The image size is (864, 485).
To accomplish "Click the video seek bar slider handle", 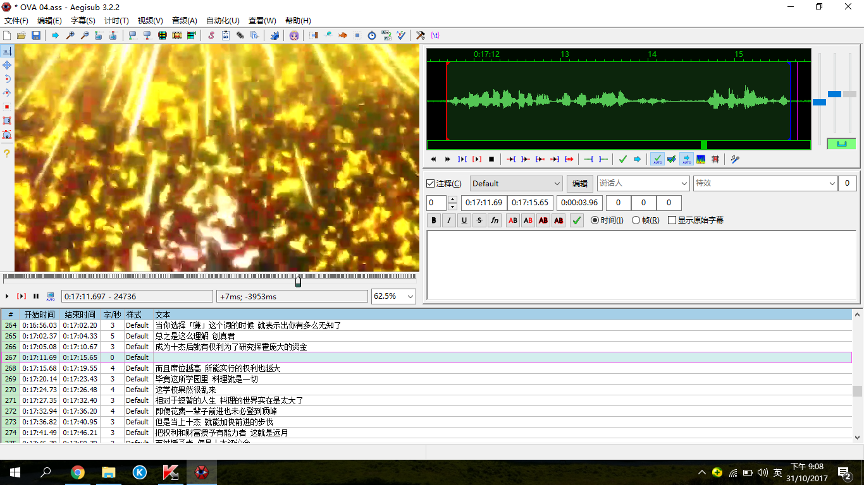I will pyautogui.click(x=298, y=281).
